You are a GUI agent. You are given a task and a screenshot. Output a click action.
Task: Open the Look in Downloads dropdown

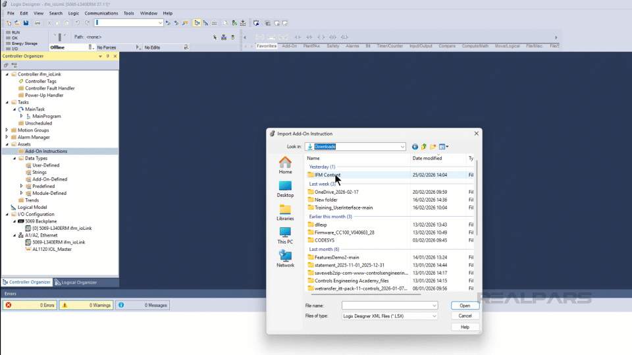point(402,147)
